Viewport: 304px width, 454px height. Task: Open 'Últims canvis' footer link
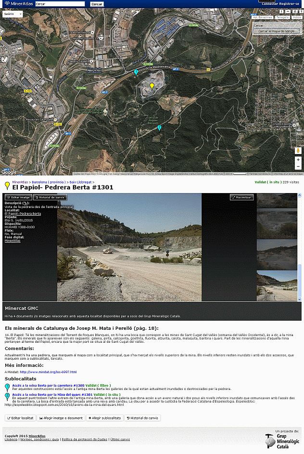pos(120,439)
